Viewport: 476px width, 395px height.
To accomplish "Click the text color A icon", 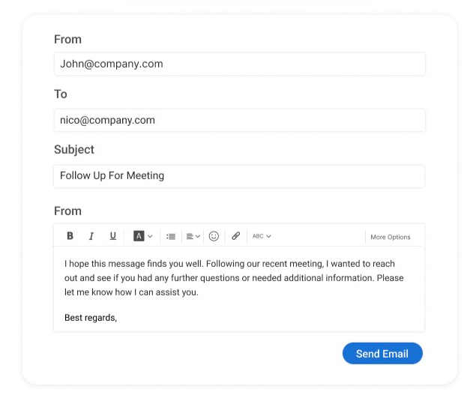I will click(139, 236).
